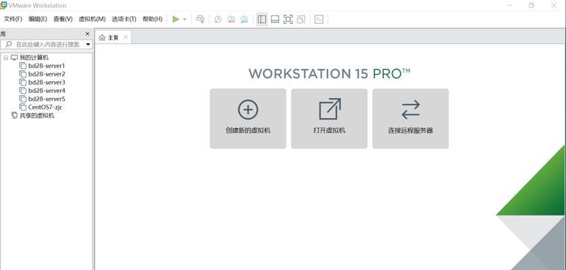Click the home icon on 主页 tab
The height and width of the screenshot is (270, 566).
102,38
